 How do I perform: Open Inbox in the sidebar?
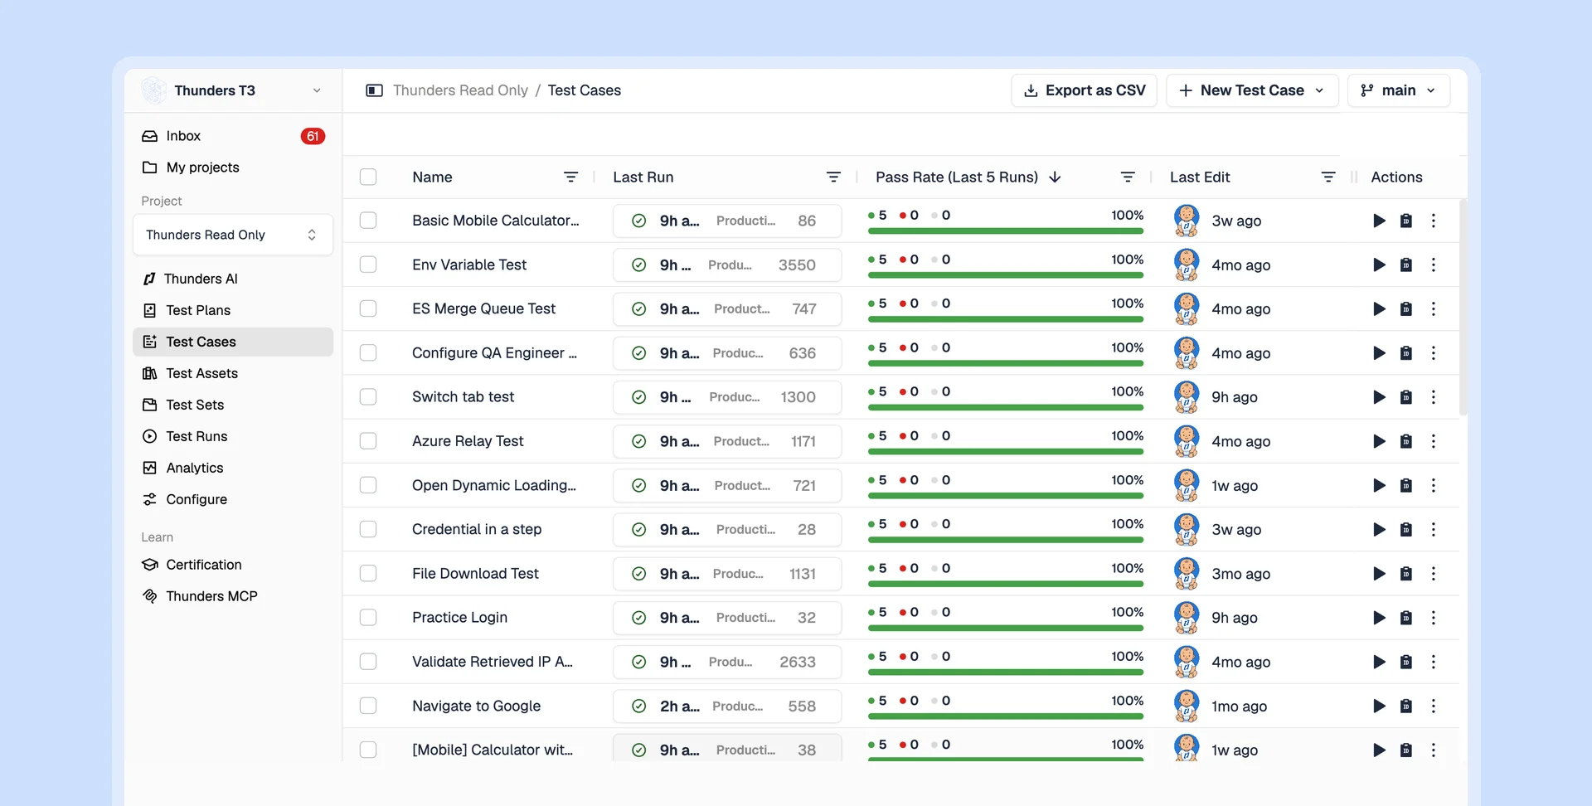[232, 136]
